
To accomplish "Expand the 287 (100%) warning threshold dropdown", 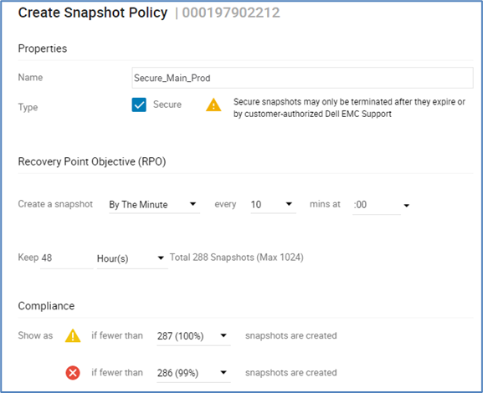I will [x=193, y=336].
